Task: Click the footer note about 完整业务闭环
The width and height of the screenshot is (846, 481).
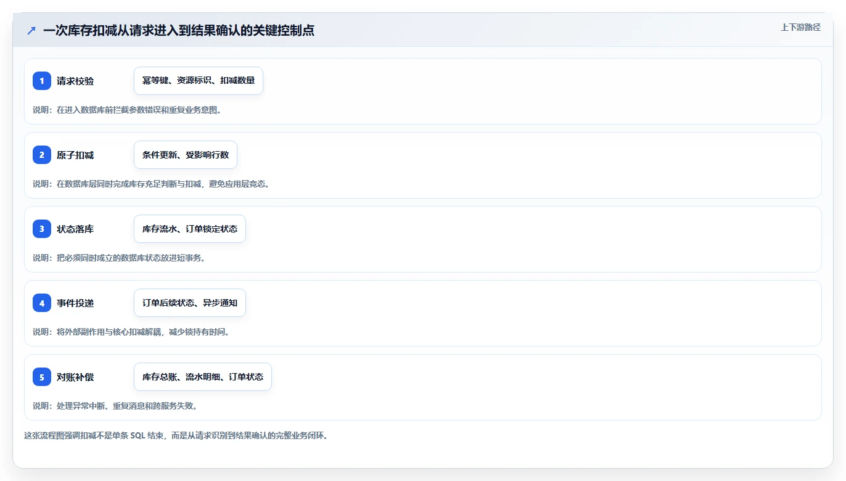Action: [176, 435]
